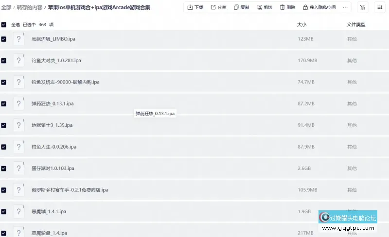Uncheck the 钓鱼大对决_1.0.281.ipa checkbox
389x237 pixels.
click(x=4, y=61)
